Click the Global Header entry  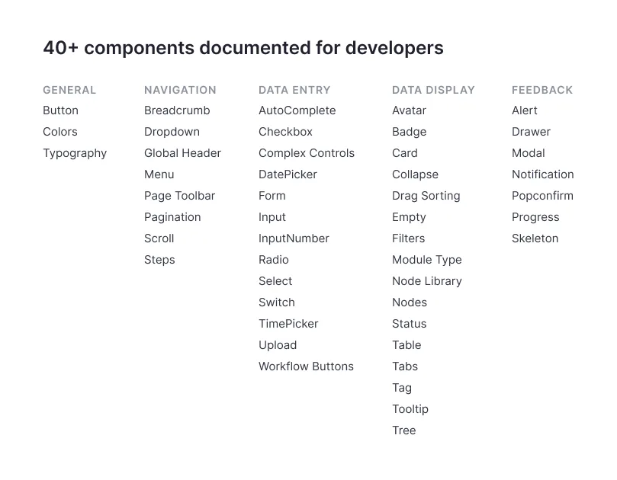click(182, 153)
